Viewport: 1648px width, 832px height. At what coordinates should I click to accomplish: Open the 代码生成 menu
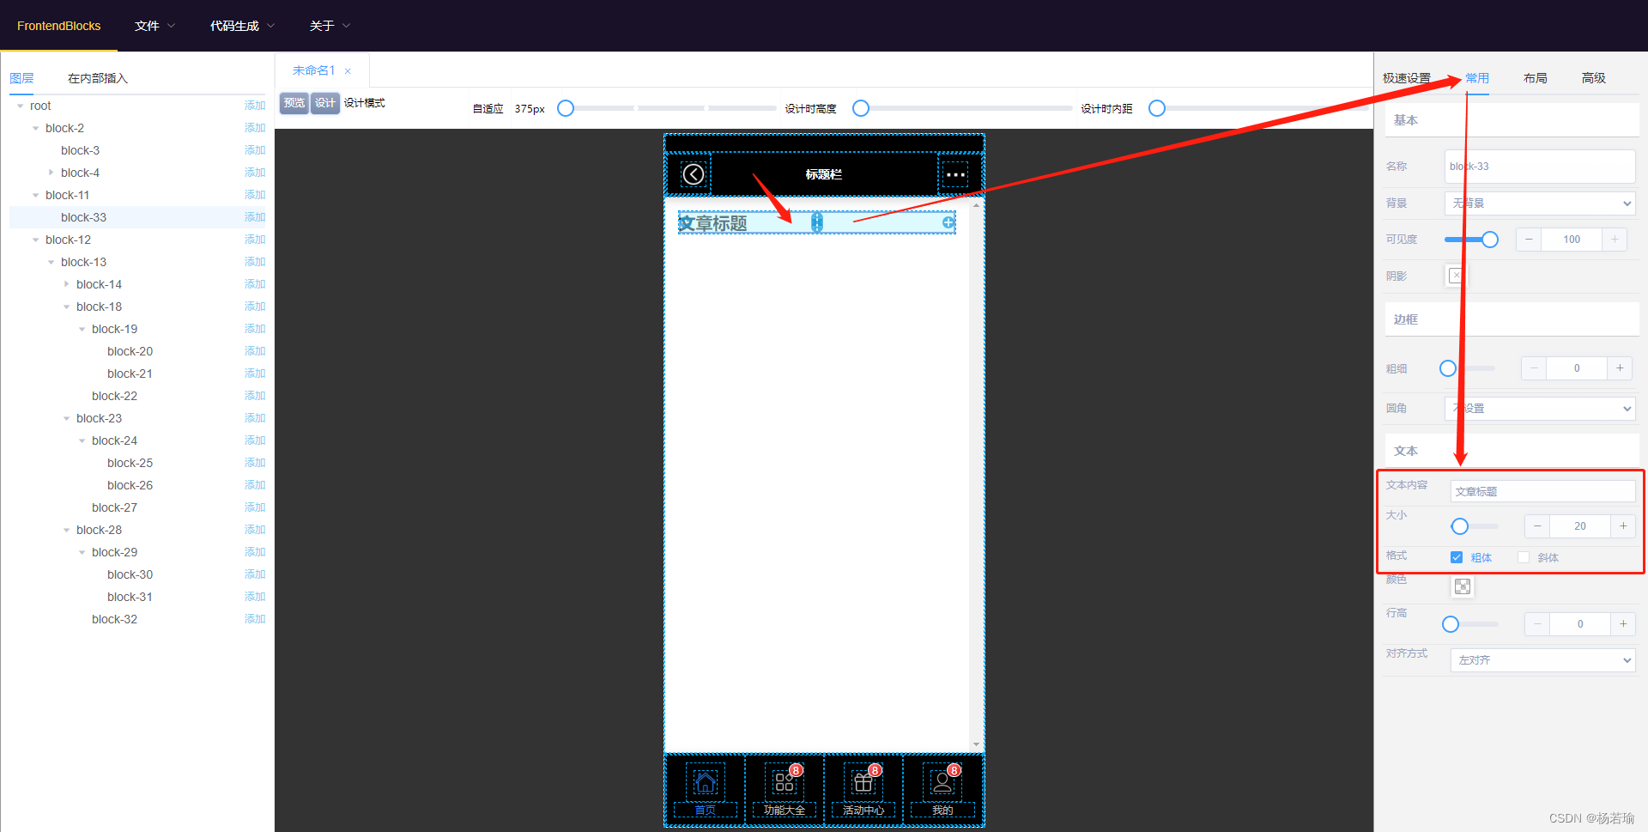coord(242,26)
